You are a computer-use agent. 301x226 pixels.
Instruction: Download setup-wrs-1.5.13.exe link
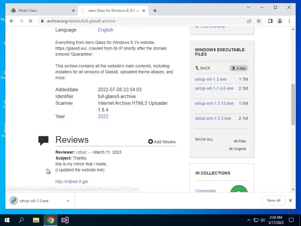[214, 103]
